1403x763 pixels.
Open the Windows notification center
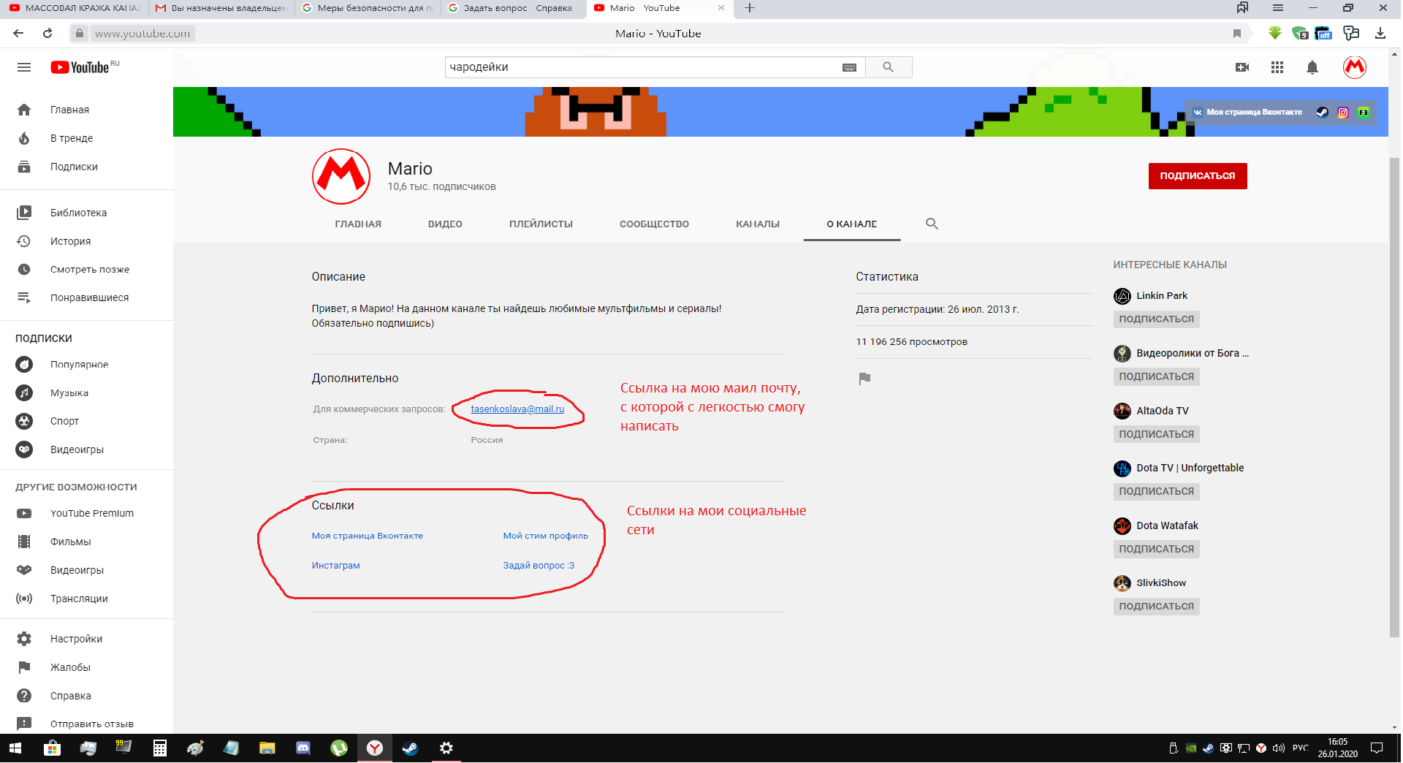(x=1377, y=748)
